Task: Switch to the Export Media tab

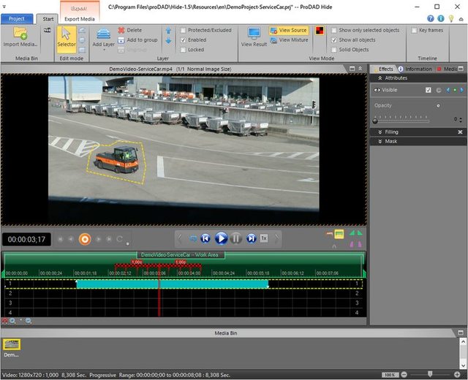Action: coord(79,19)
